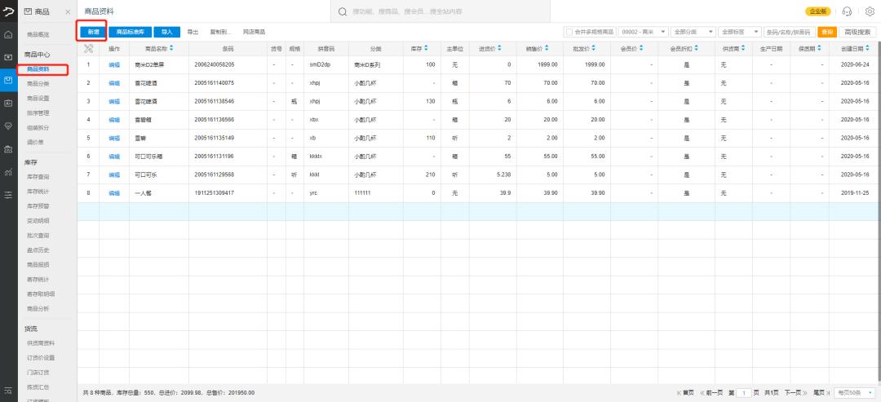The image size is (881, 402).
Task: Open 商品设置 in the side menu
Action: 38,98
